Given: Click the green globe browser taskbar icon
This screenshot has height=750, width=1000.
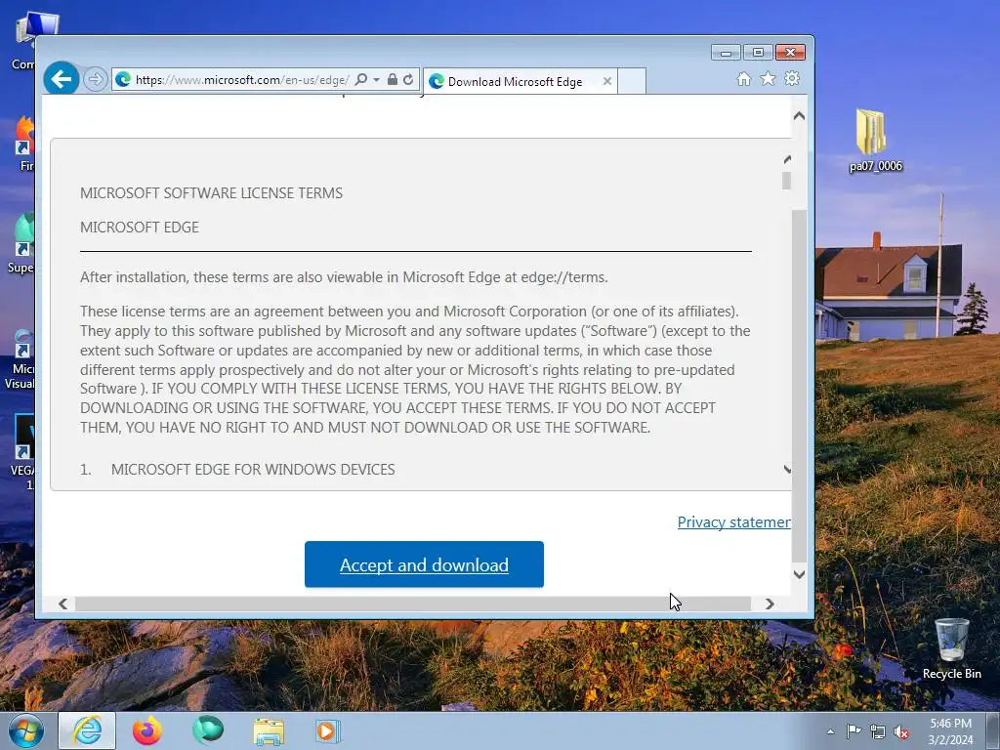Looking at the screenshot, I should (x=208, y=730).
